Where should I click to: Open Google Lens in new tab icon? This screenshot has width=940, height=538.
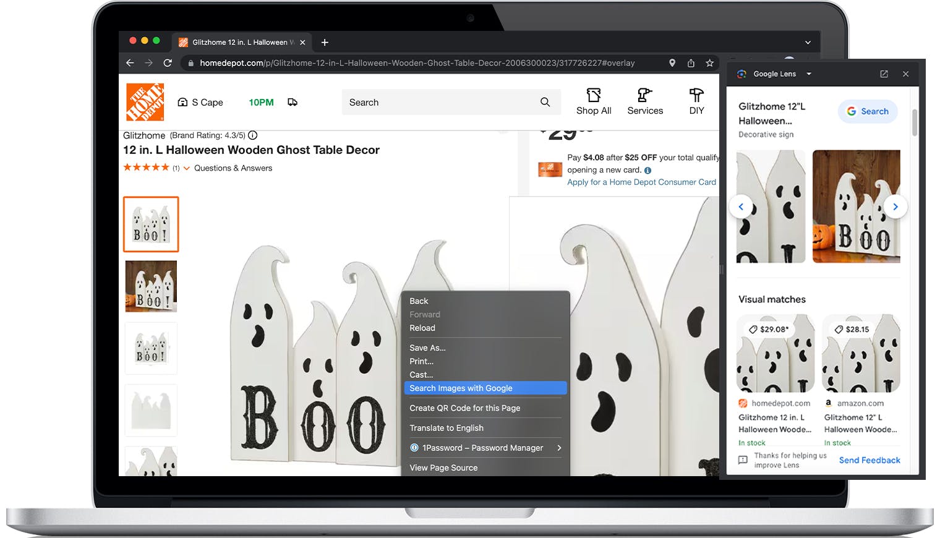(x=884, y=74)
